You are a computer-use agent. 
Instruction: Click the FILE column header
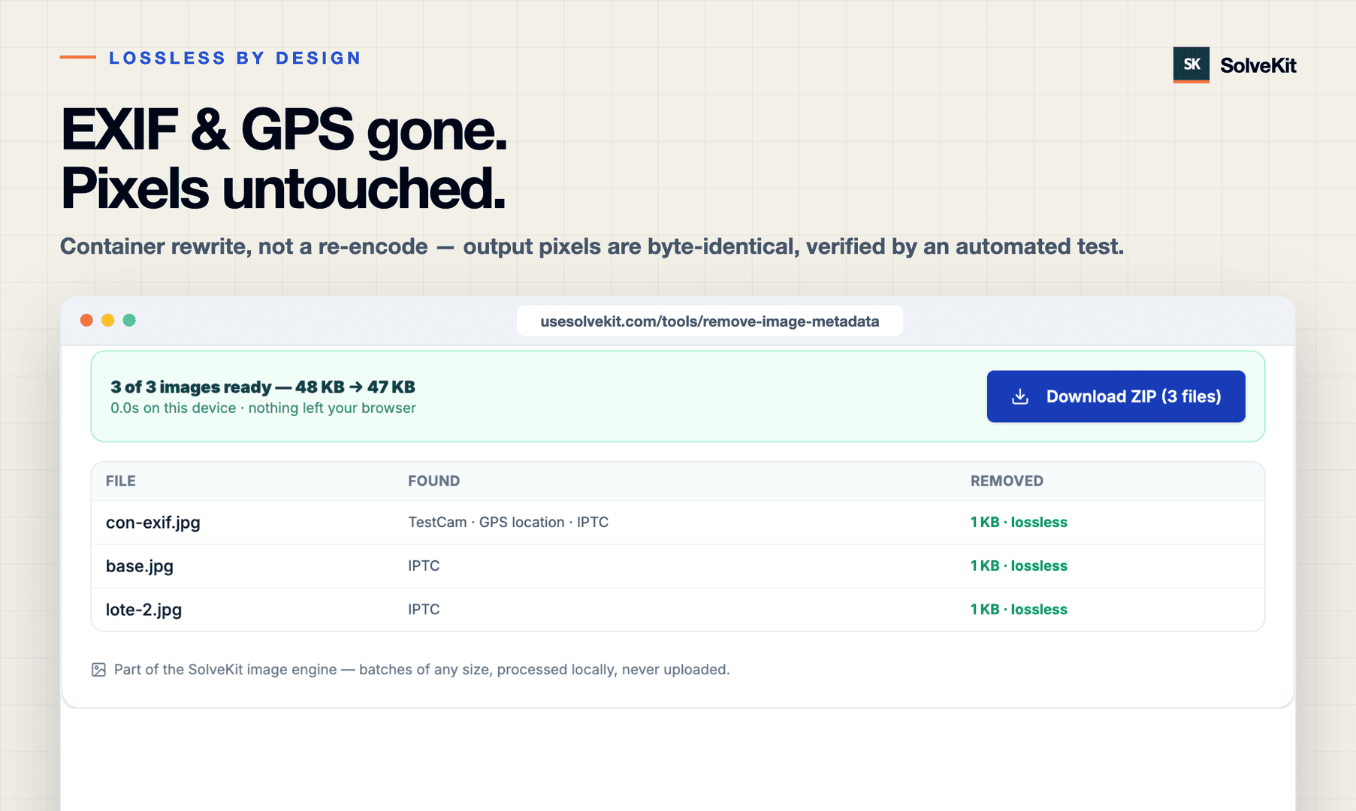click(x=120, y=481)
